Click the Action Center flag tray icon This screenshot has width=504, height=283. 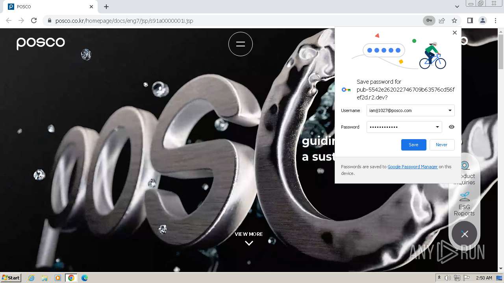466,277
